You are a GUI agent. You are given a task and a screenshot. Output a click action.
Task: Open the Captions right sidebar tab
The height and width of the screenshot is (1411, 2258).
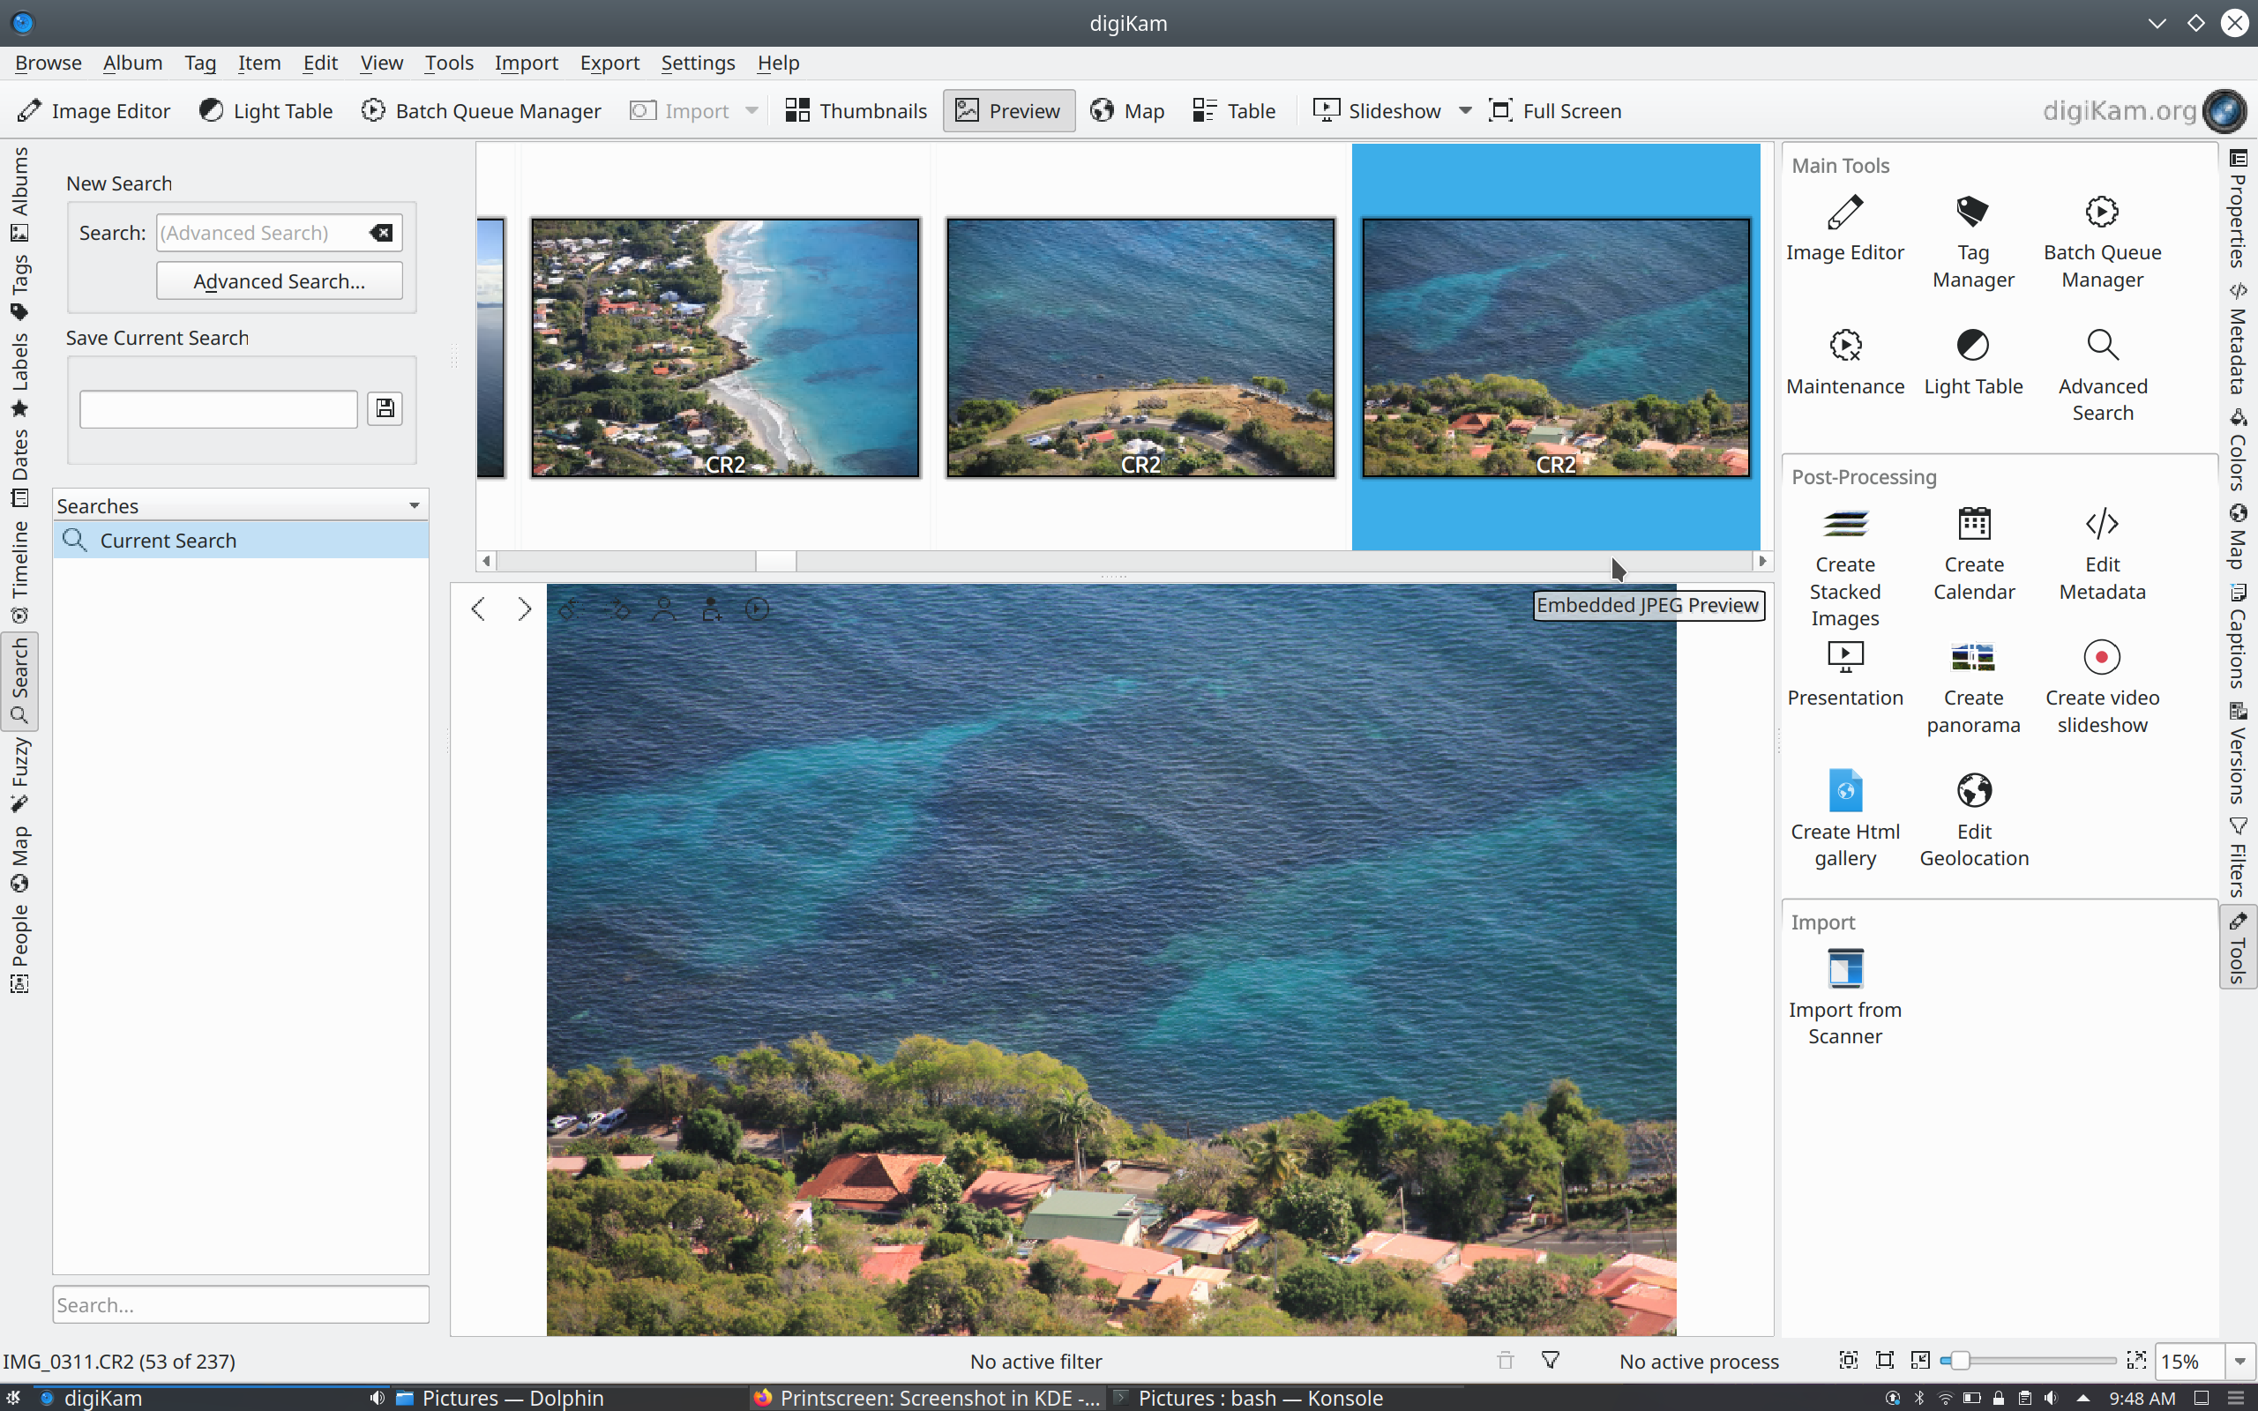(x=2239, y=636)
